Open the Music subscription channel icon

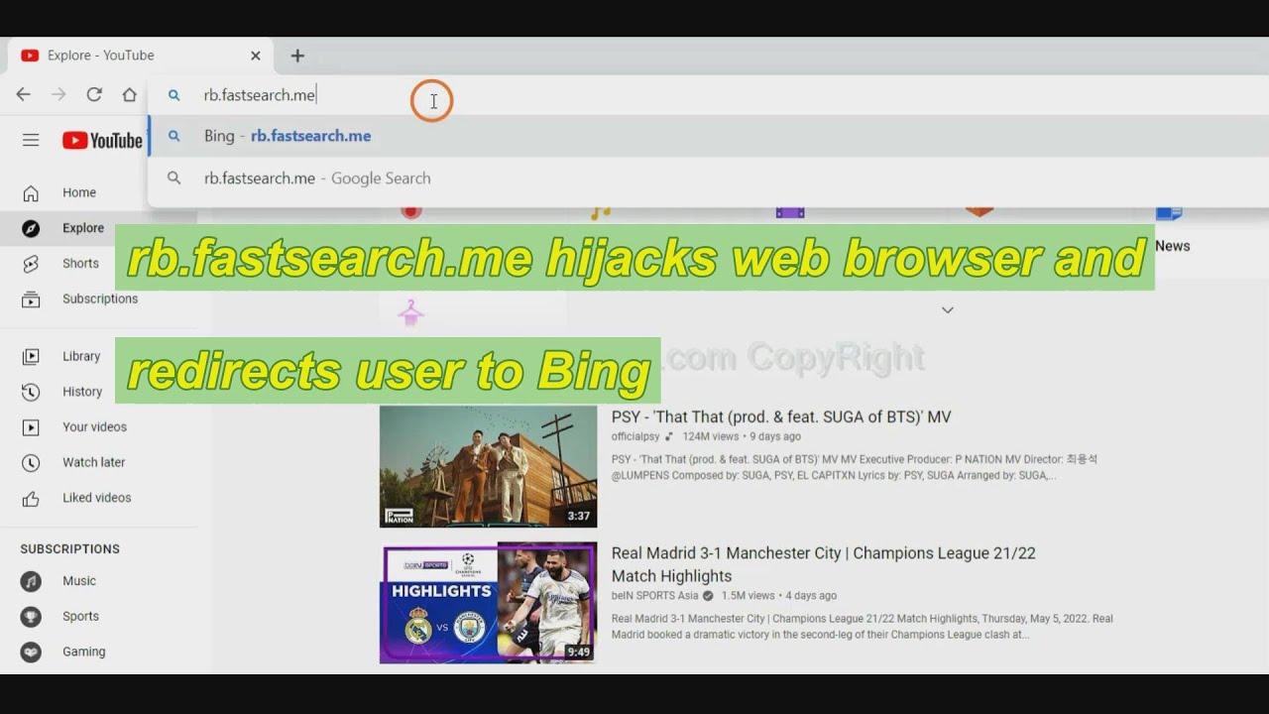click(31, 581)
